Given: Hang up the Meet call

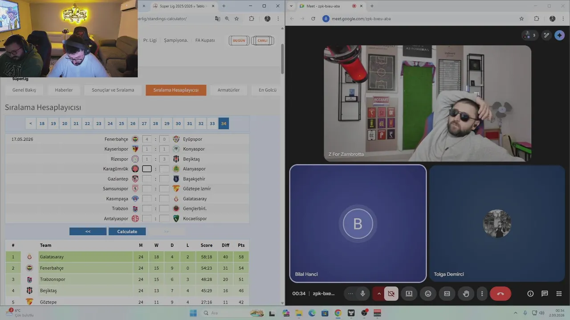Looking at the screenshot, I should pyautogui.click(x=501, y=293).
